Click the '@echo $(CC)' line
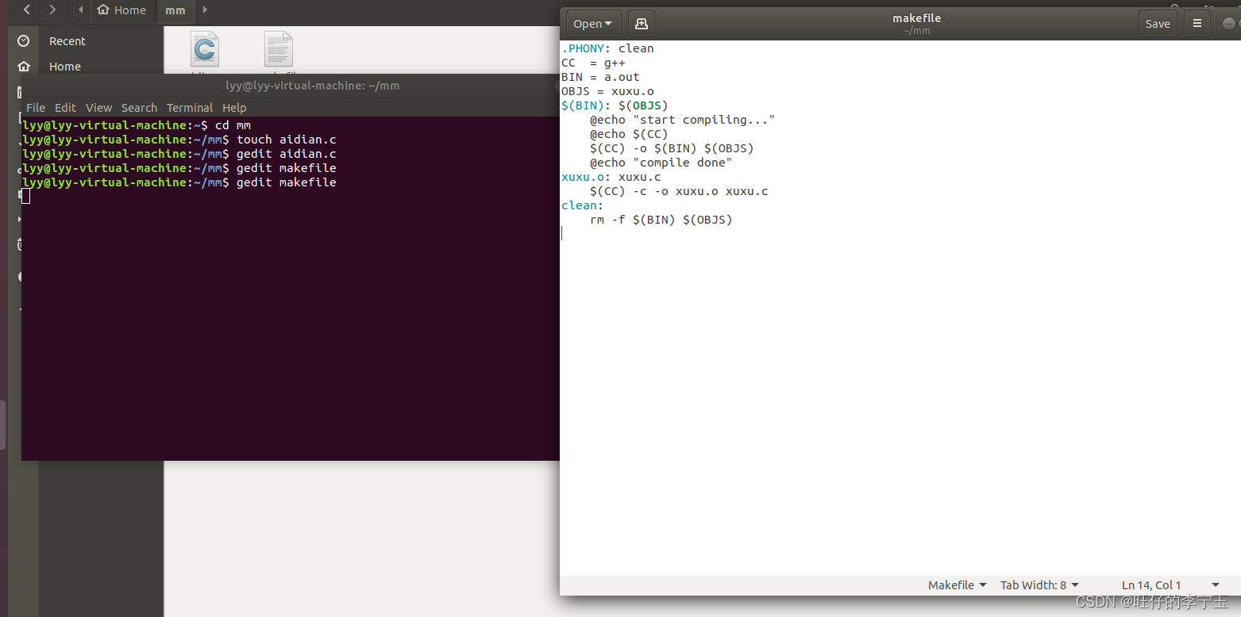 [629, 134]
